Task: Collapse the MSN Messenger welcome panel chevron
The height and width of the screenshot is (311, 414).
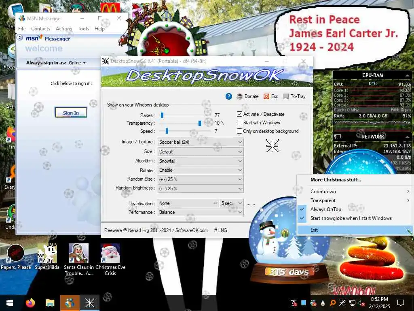Action: click(x=20, y=38)
